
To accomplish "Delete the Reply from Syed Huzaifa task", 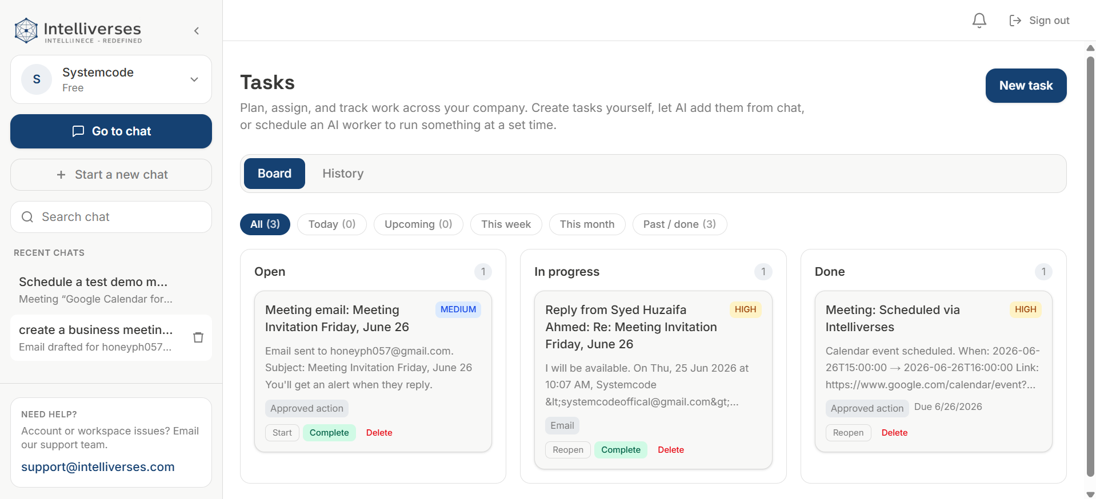I will click(x=671, y=450).
